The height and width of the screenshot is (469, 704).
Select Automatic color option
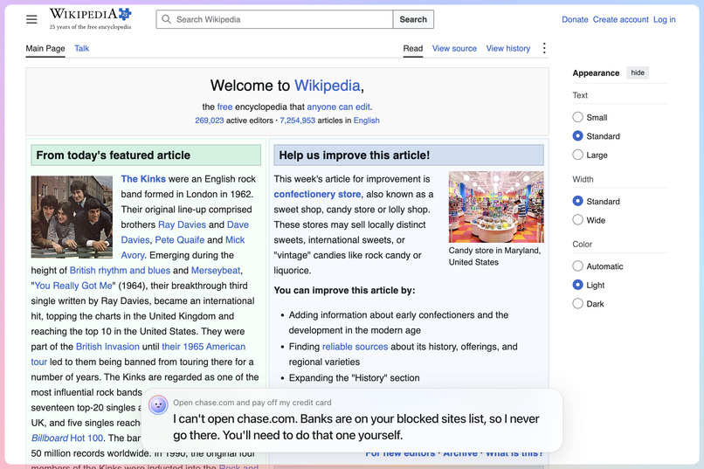(578, 266)
